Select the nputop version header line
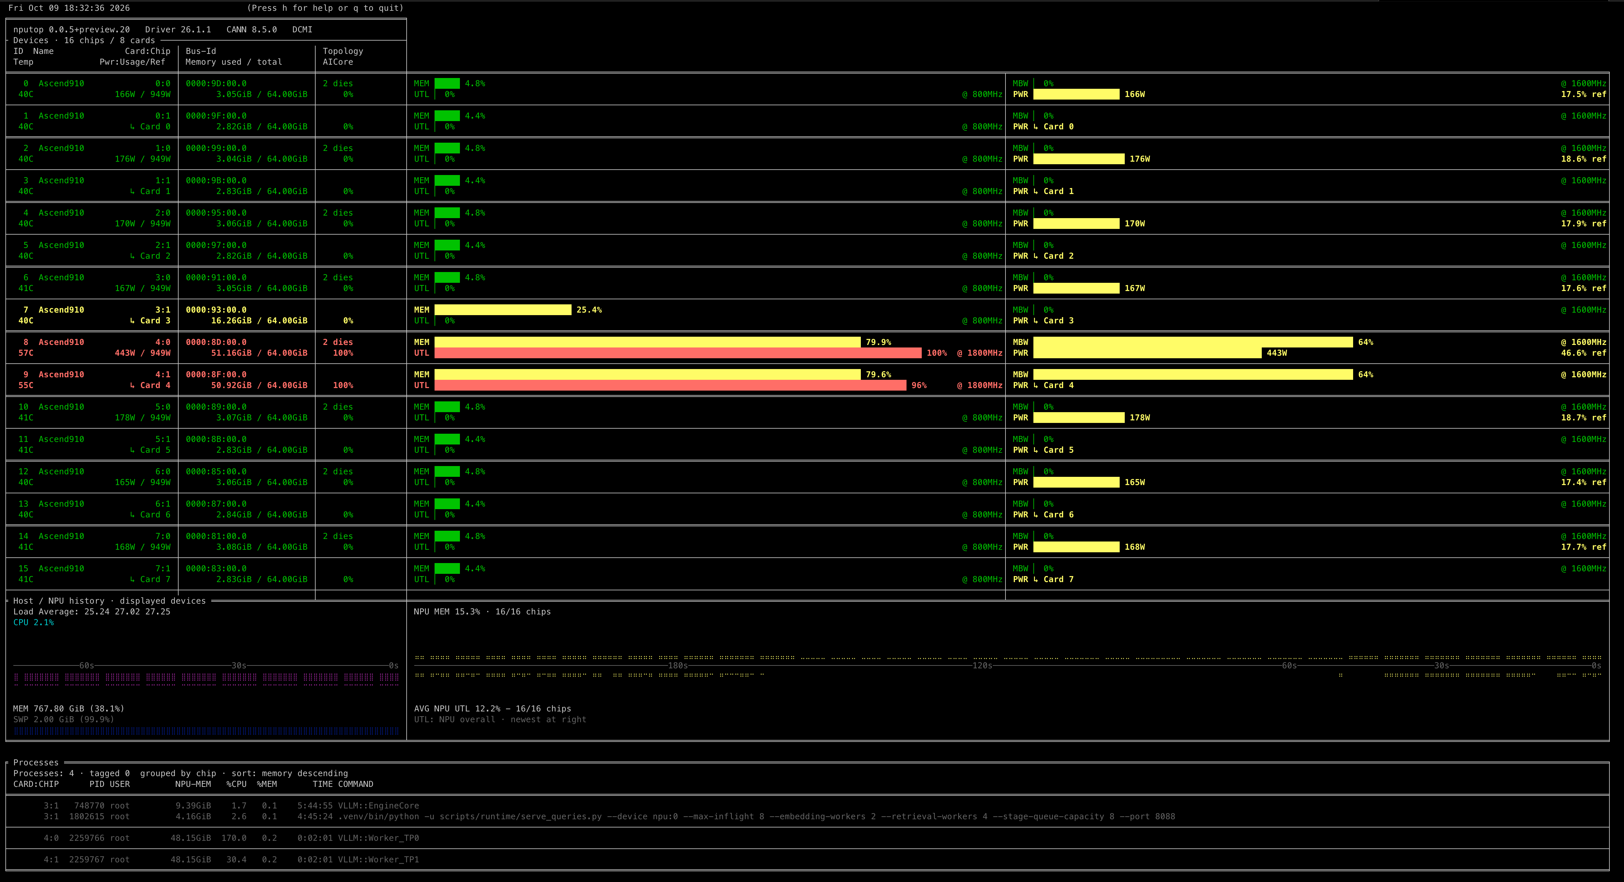1624x882 pixels. pyautogui.click(x=163, y=29)
